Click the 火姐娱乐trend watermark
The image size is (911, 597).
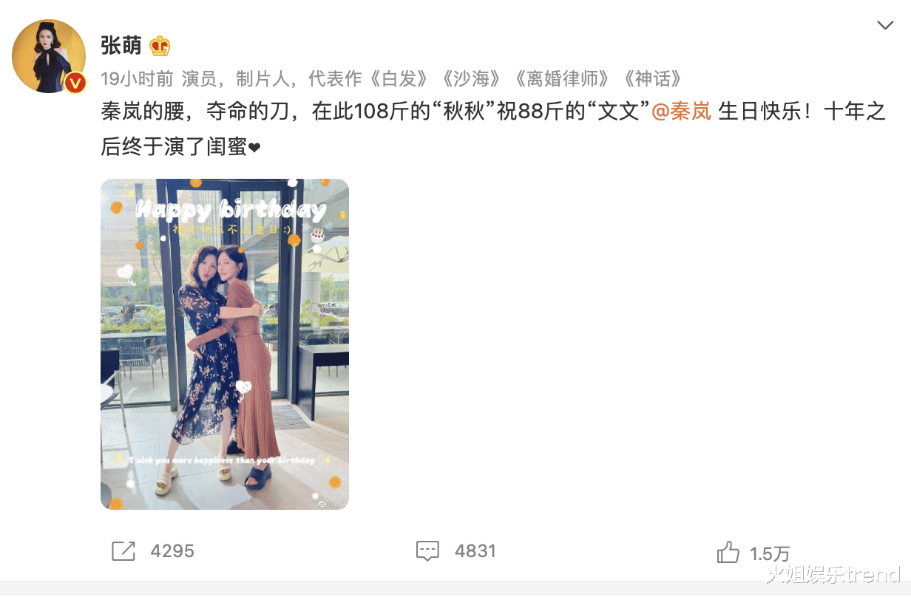point(833,575)
